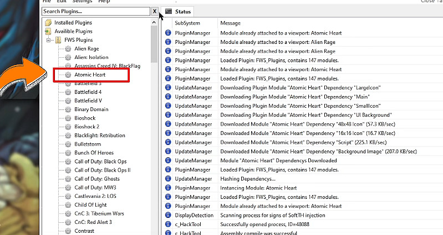Click the FWS Plugins package icon

58,40
